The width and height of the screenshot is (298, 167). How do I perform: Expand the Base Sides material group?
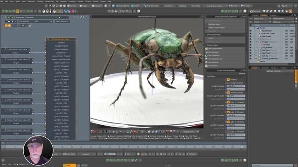[256, 51]
